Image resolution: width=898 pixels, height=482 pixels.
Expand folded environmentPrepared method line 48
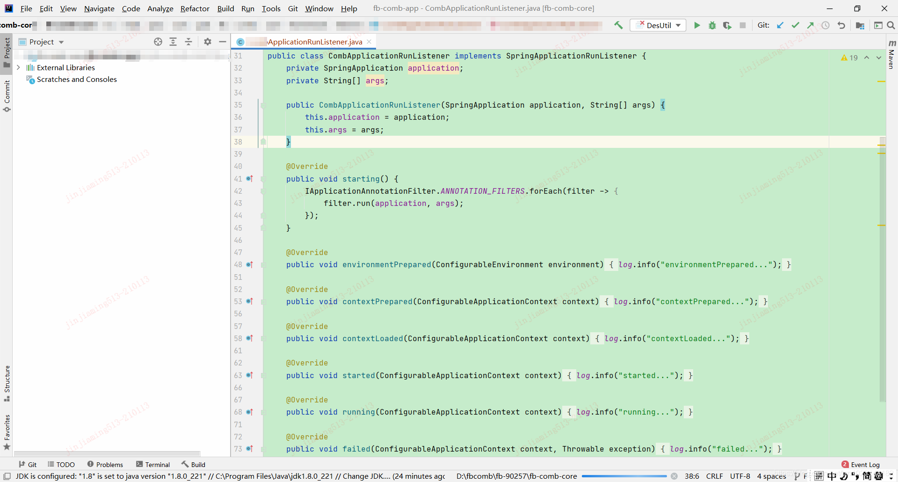click(x=263, y=265)
